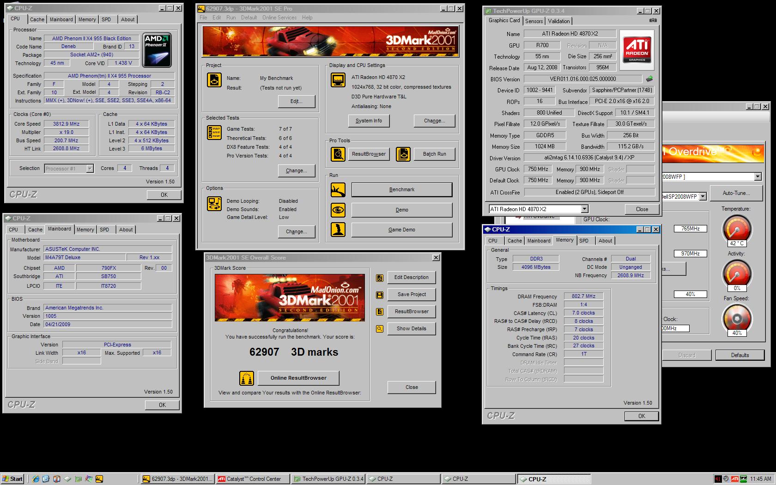The height and width of the screenshot is (485, 776).
Task: Click Change button in Display and CPU Settings
Action: tap(435, 121)
